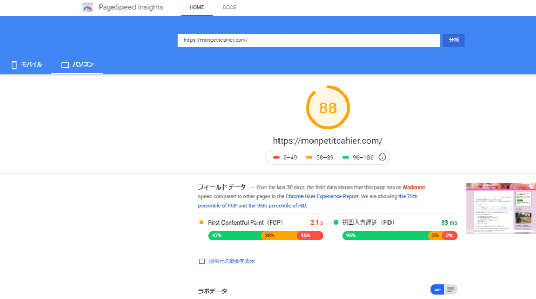The width and height of the screenshot is (536, 299).
Task: Click the フィールド データ heading
Action: pyautogui.click(x=222, y=187)
